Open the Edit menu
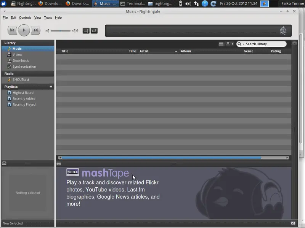Viewport: 305px width, 228px height. [x=13, y=17]
